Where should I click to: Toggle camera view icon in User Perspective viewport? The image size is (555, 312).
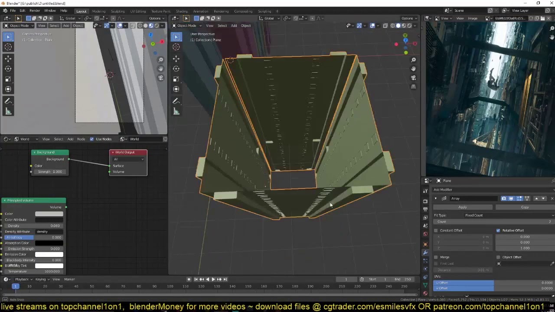[x=413, y=78]
